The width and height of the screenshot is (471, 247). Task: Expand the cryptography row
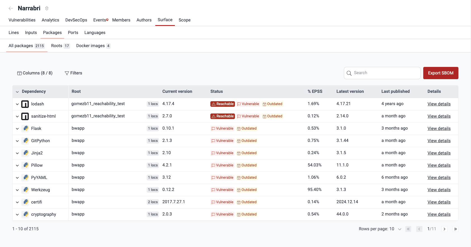coord(17,215)
